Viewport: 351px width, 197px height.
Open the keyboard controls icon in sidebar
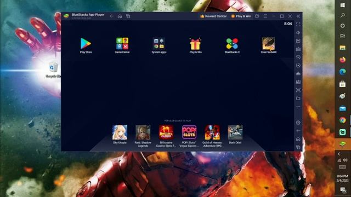(298, 49)
